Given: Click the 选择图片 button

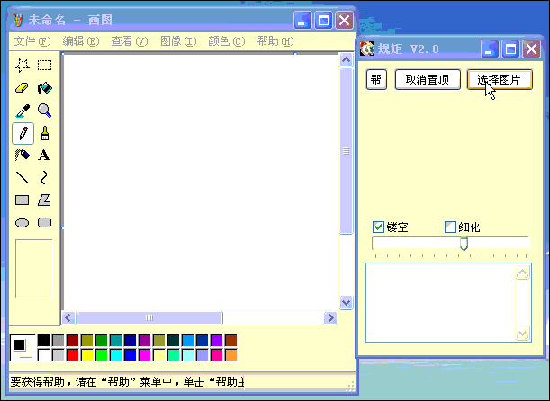Looking at the screenshot, I should pos(500,80).
